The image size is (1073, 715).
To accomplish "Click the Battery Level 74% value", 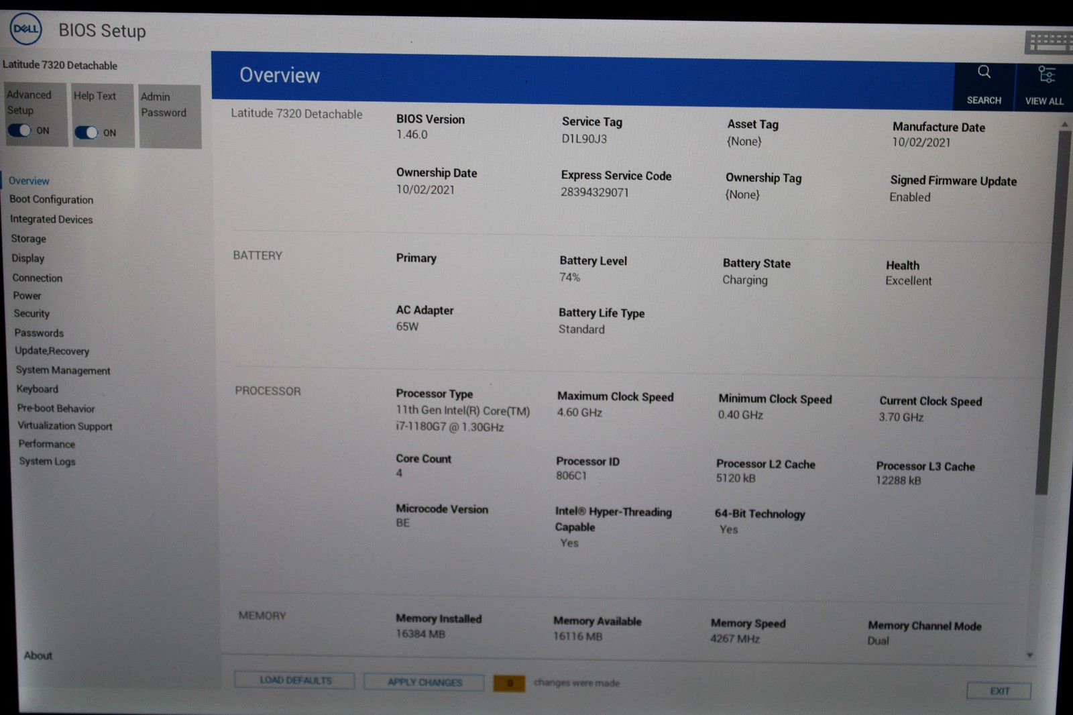I will point(570,278).
